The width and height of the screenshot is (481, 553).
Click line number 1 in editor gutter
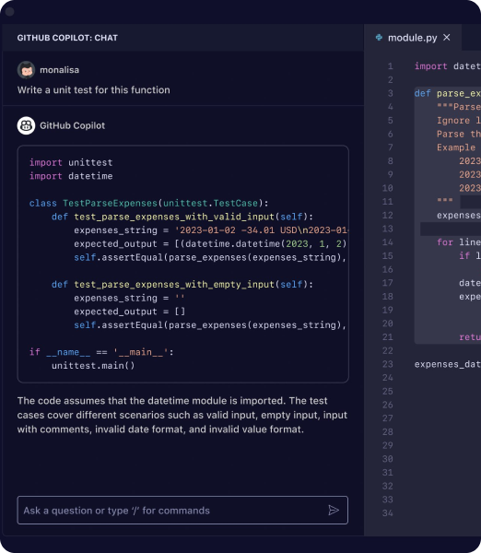390,66
